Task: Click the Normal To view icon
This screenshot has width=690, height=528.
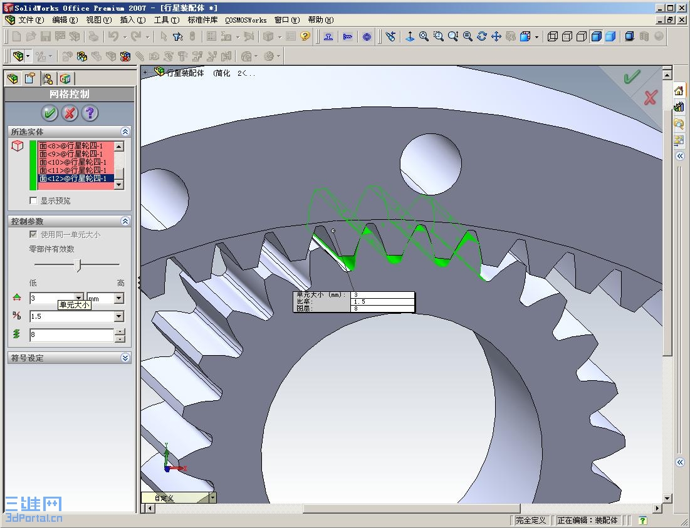Action: (410, 36)
